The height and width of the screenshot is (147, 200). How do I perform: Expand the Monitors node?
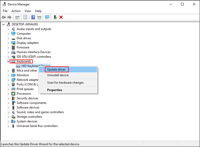point(8,75)
